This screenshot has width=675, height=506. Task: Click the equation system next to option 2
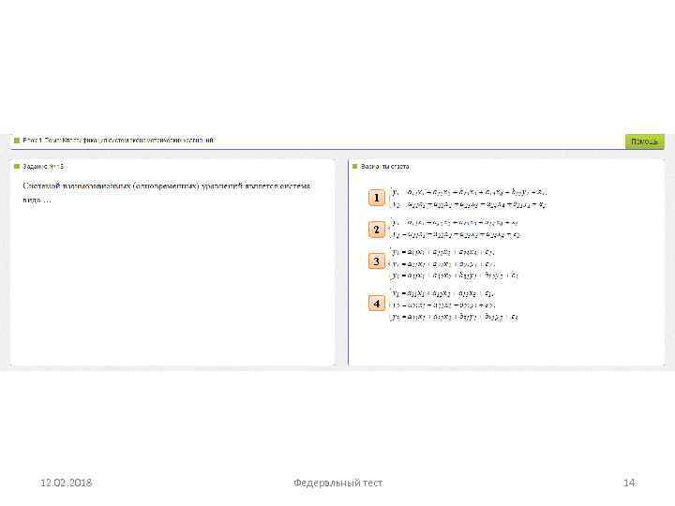456,229
